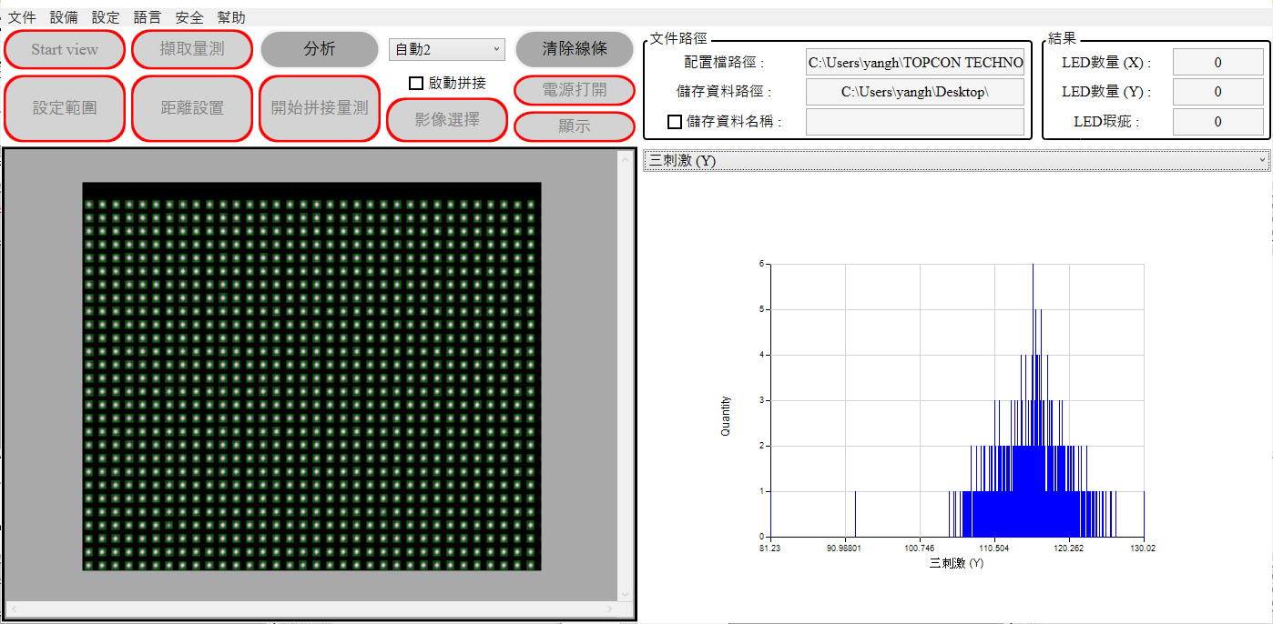Click the 清除線條 button
1273x624 pixels.
575,49
